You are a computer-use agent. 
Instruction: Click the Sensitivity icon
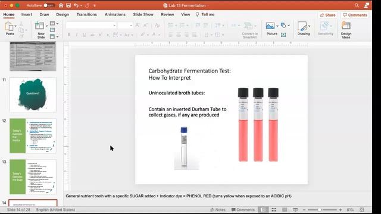click(x=325, y=26)
